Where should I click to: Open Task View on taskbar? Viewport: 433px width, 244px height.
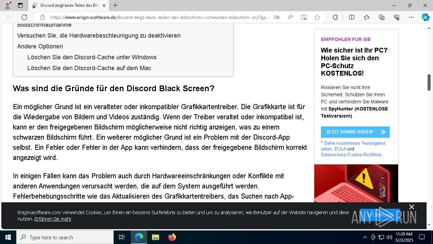tap(122, 237)
